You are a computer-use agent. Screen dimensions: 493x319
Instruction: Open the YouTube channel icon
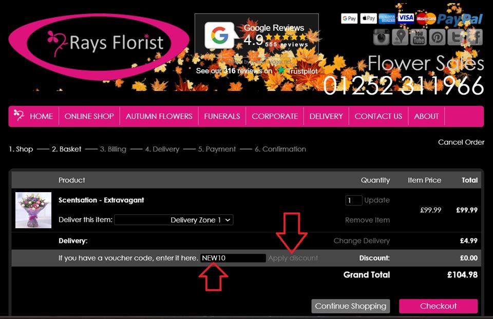click(x=419, y=37)
